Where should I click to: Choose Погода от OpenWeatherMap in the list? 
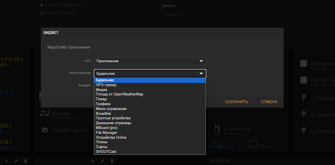pos(119,94)
